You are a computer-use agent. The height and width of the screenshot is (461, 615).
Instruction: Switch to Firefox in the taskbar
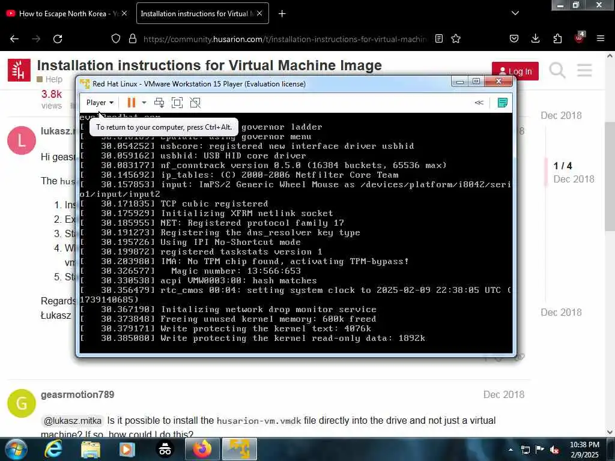pos(202,449)
